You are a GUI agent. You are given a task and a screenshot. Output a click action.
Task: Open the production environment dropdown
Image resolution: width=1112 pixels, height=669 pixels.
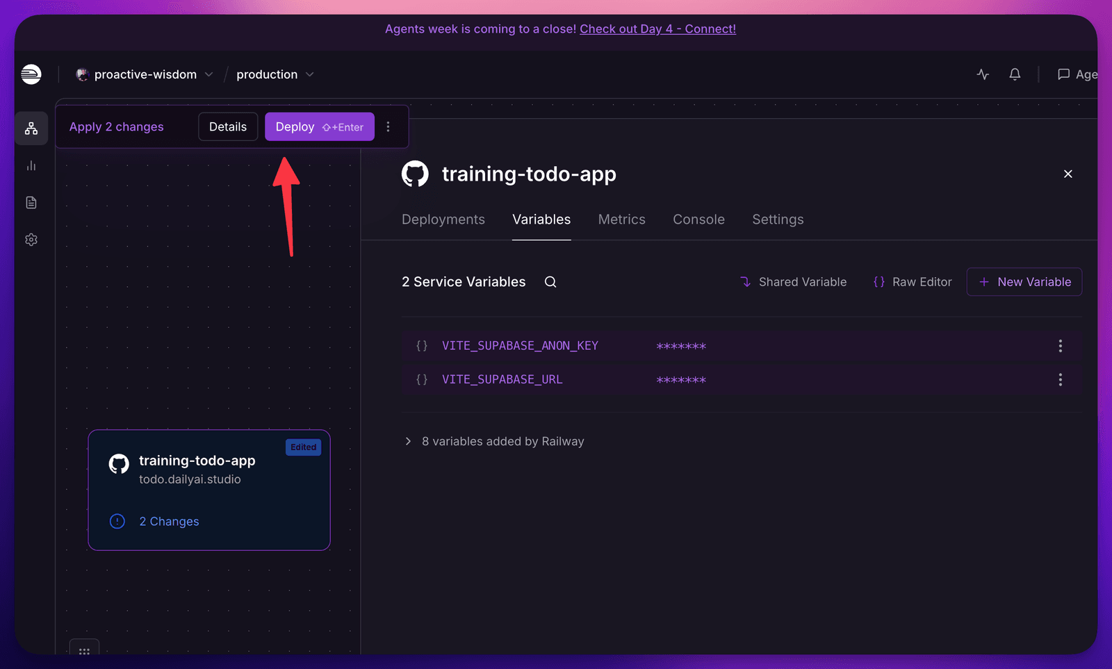[275, 74]
